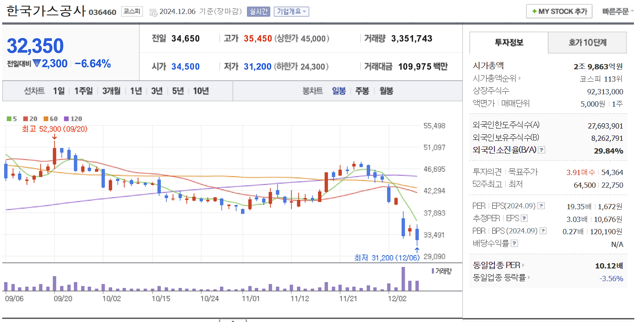Click the green 5-day moving average legend
The image size is (637, 322).
(x=12, y=119)
